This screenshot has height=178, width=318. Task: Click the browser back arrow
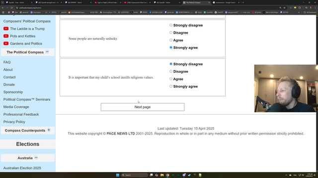[x=2, y=8]
